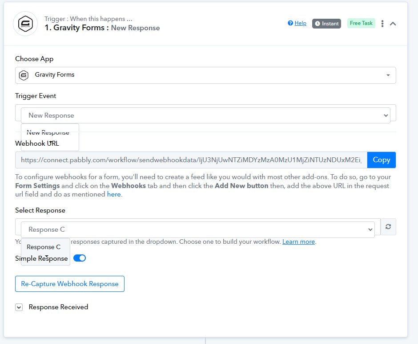Image resolution: width=418 pixels, height=344 pixels.
Task: Open the Learn more link
Action: pyautogui.click(x=298, y=242)
